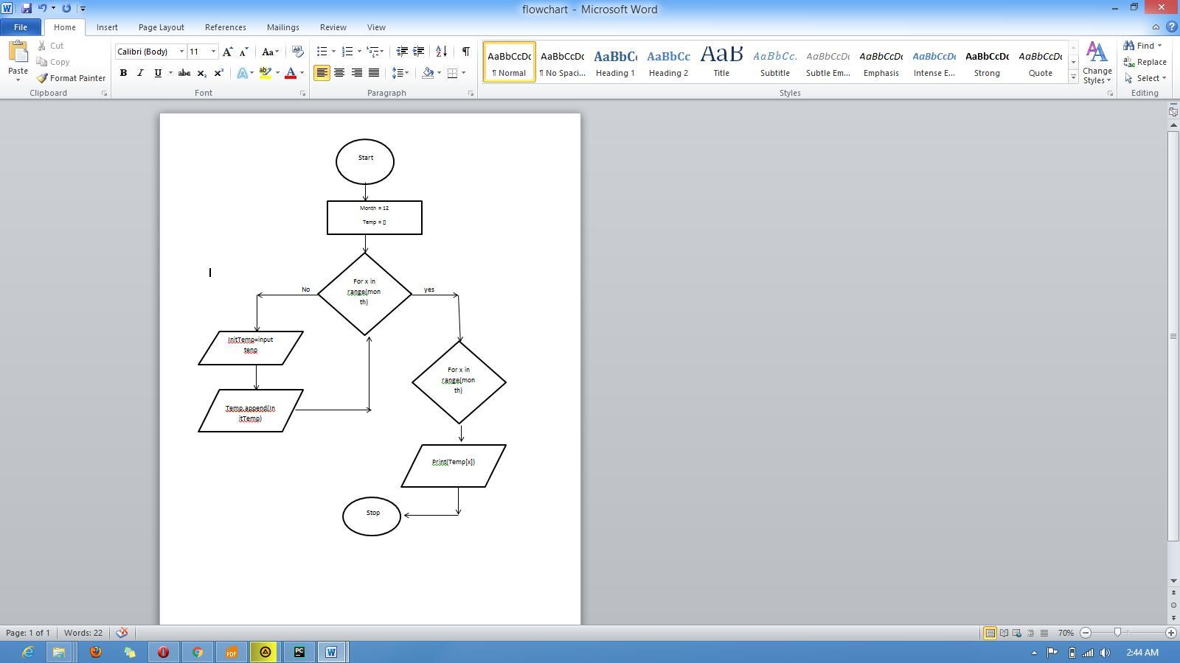The width and height of the screenshot is (1180, 663).
Task: Open Change Styles menu
Action: [x=1097, y=63]
